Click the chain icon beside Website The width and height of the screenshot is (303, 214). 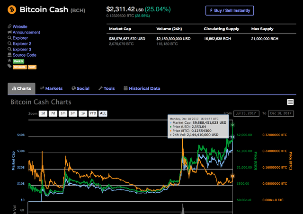tap(9, 26)
